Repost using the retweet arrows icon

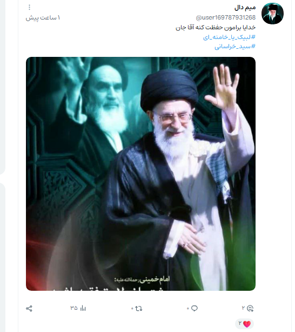[138, 308]
